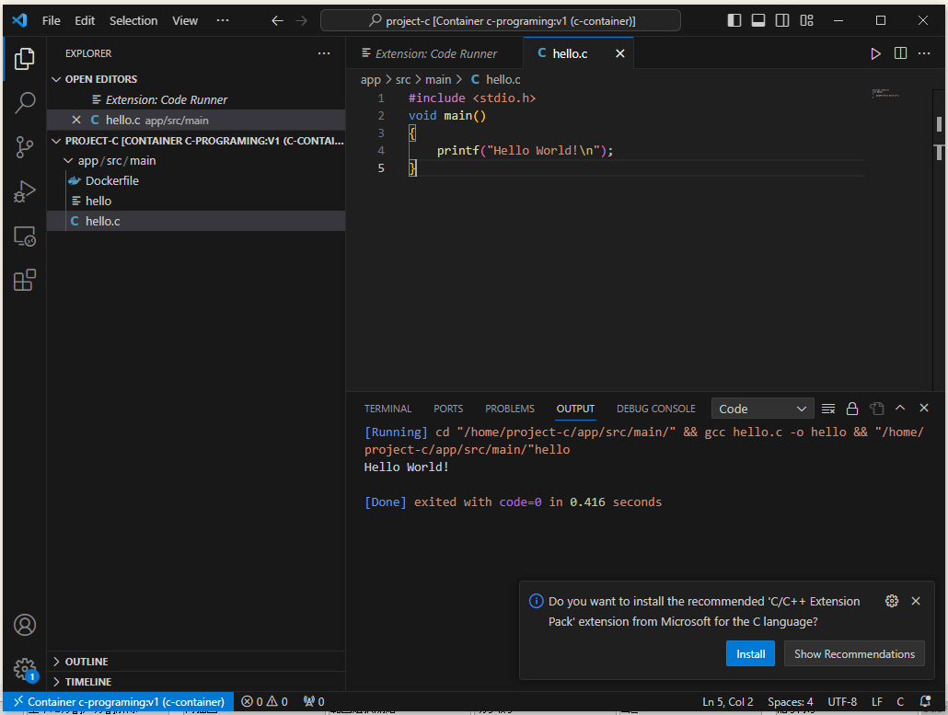Open Run and Debug view

pyautogui.click(x=25, y=191)
